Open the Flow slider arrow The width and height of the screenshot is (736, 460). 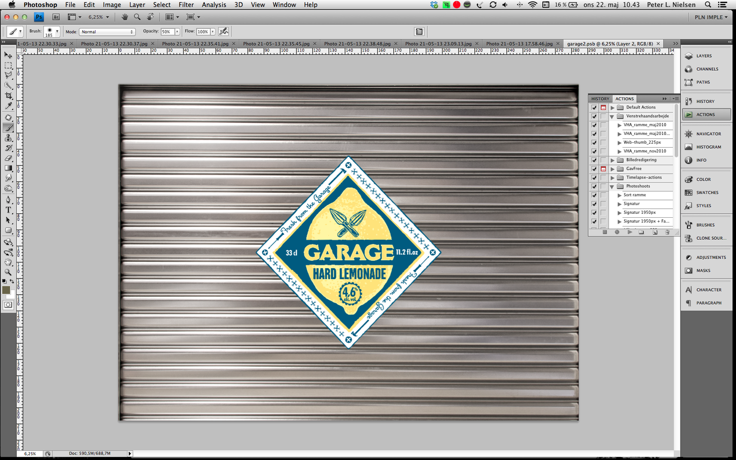pyautogui.click(x=212, y=31)
